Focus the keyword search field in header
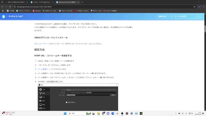The height and width of the screenshot is (116, 206). tap(183, 16)
